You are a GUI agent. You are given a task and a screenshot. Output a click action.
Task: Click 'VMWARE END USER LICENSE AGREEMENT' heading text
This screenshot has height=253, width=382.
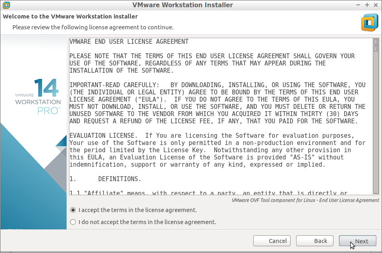coord(129,42)
